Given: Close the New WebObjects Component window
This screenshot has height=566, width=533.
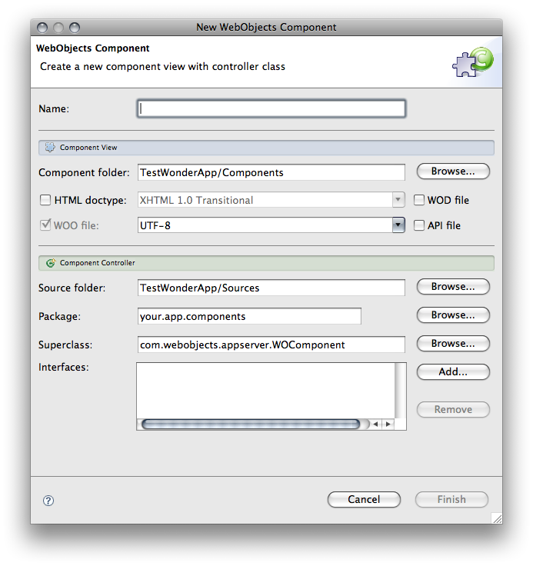Looking at the screenshot, I should click(x=42, y=28).
